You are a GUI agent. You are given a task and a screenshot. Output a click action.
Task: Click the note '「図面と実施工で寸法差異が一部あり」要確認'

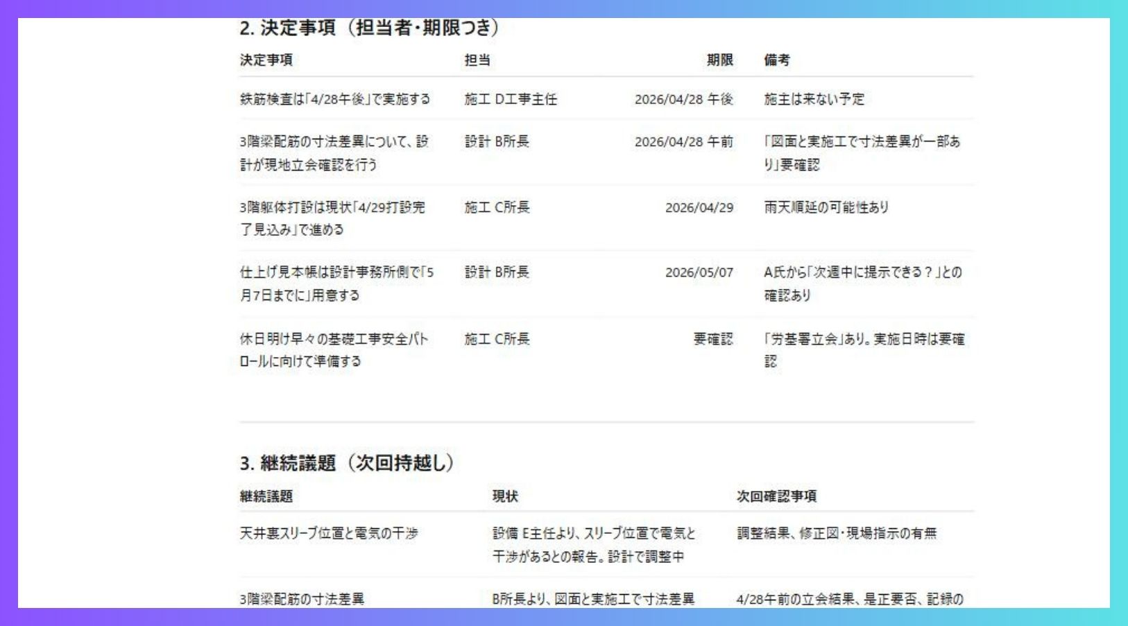click(x=862, y=153)
